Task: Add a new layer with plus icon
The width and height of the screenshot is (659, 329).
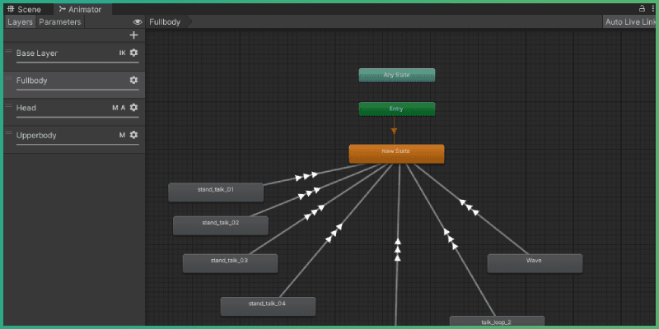Action: pyautogui.click(x=133, y=35)
